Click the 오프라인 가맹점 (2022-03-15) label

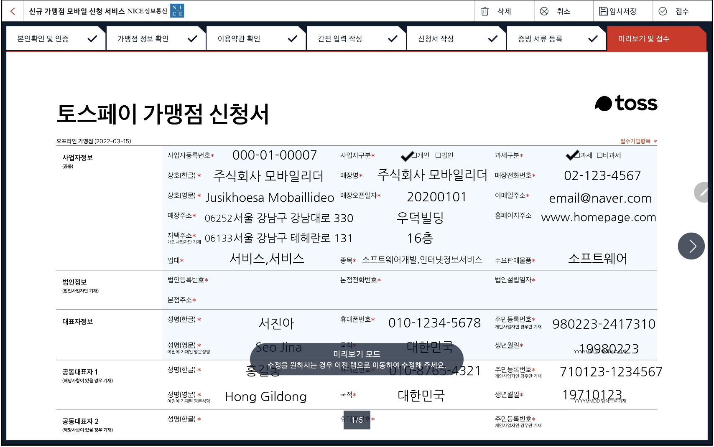click(x=94, y=141)
